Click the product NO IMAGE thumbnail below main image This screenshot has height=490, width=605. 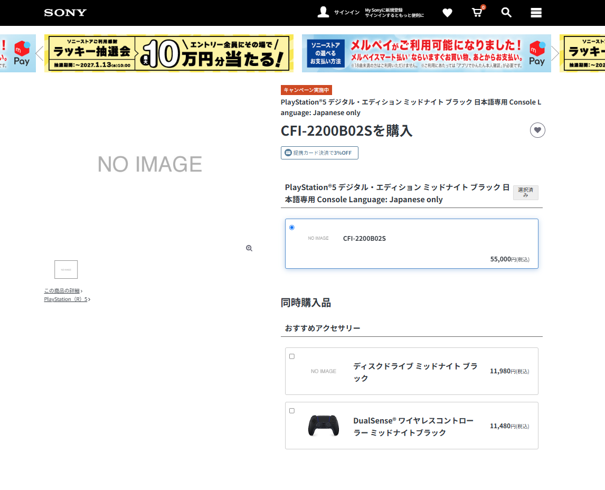coord(66,270)
